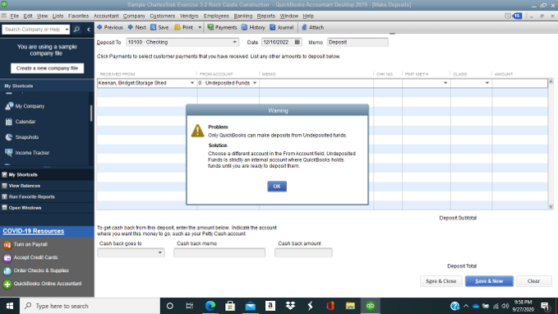
Task: Click Order Checks & Supplies
Action: click(36, 270)
